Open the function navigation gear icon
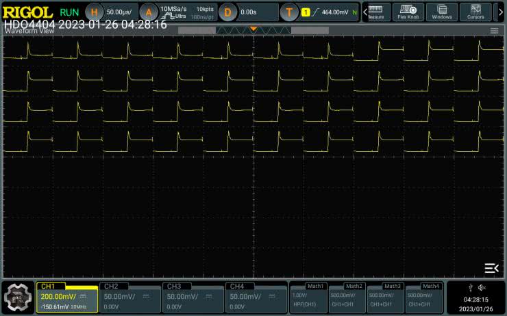 (17, 297)
